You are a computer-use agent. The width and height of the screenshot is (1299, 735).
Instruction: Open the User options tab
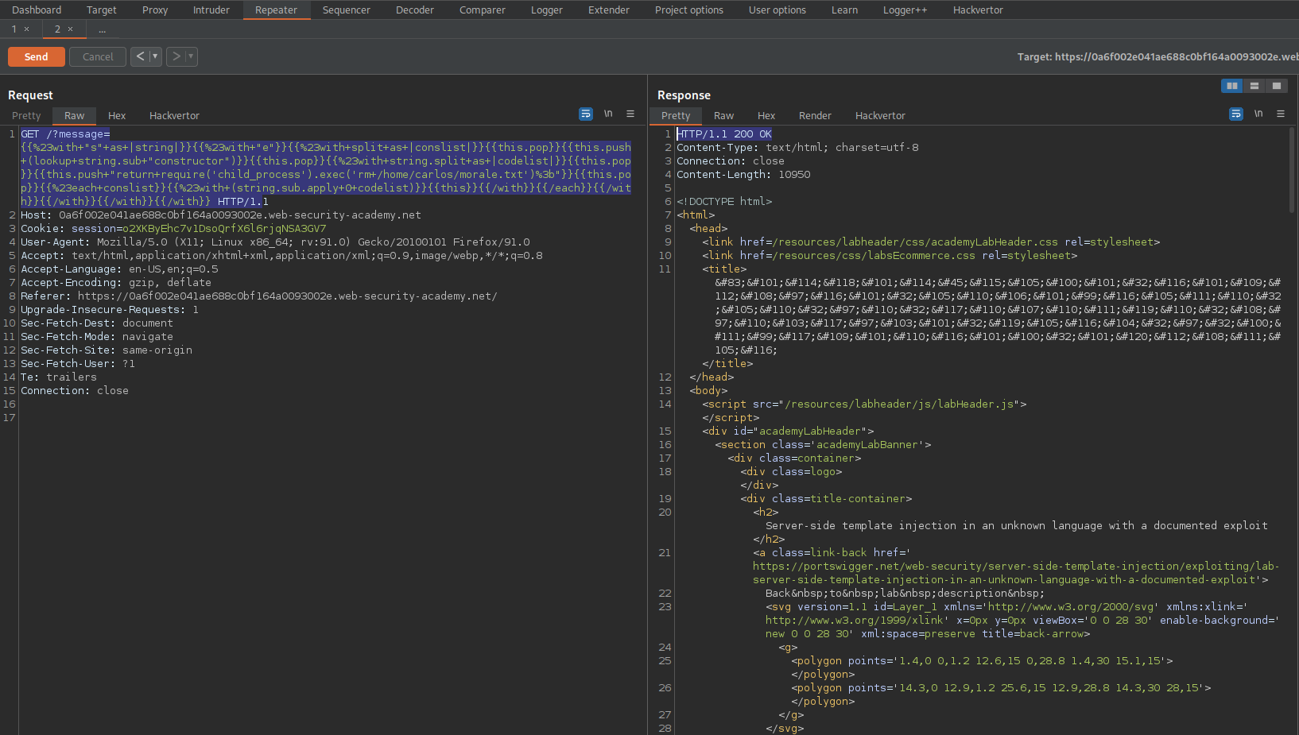(x=777, y=10)
